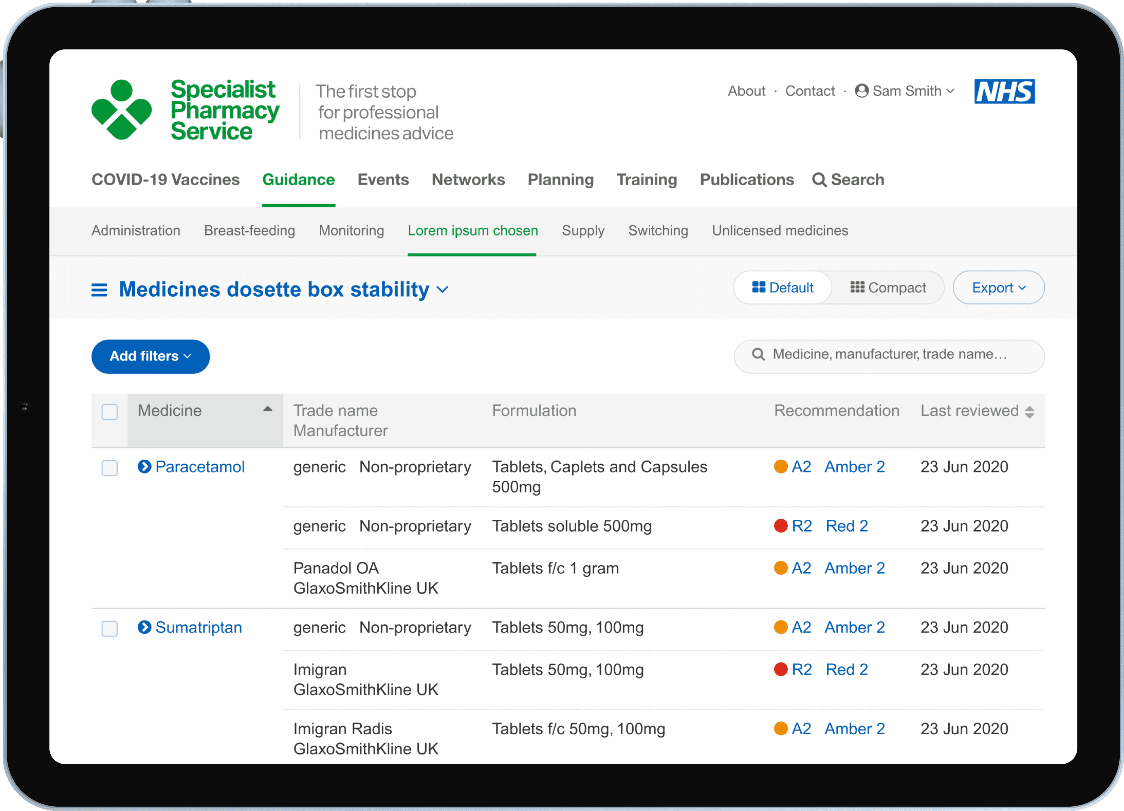Click the Medicine column ascending sort arrow
This screenshot has height=811, width=1124.
tap(268, 409)
